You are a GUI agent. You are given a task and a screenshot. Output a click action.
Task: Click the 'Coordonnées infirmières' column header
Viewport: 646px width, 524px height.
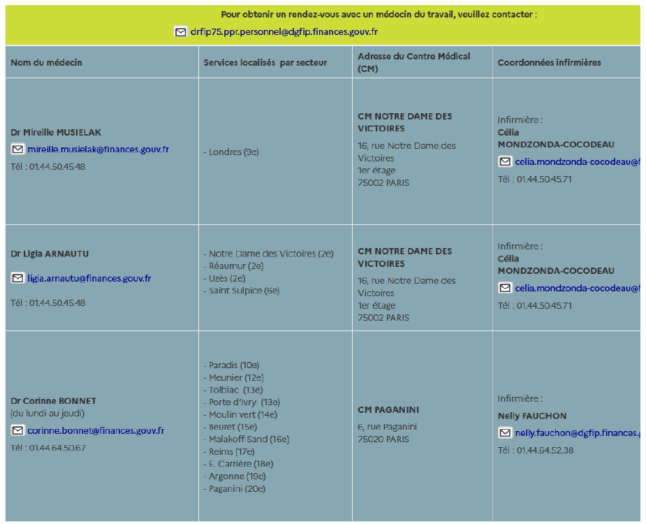[549, 63]
